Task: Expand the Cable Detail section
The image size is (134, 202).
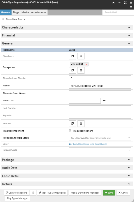Action: (x=67, y=176)
